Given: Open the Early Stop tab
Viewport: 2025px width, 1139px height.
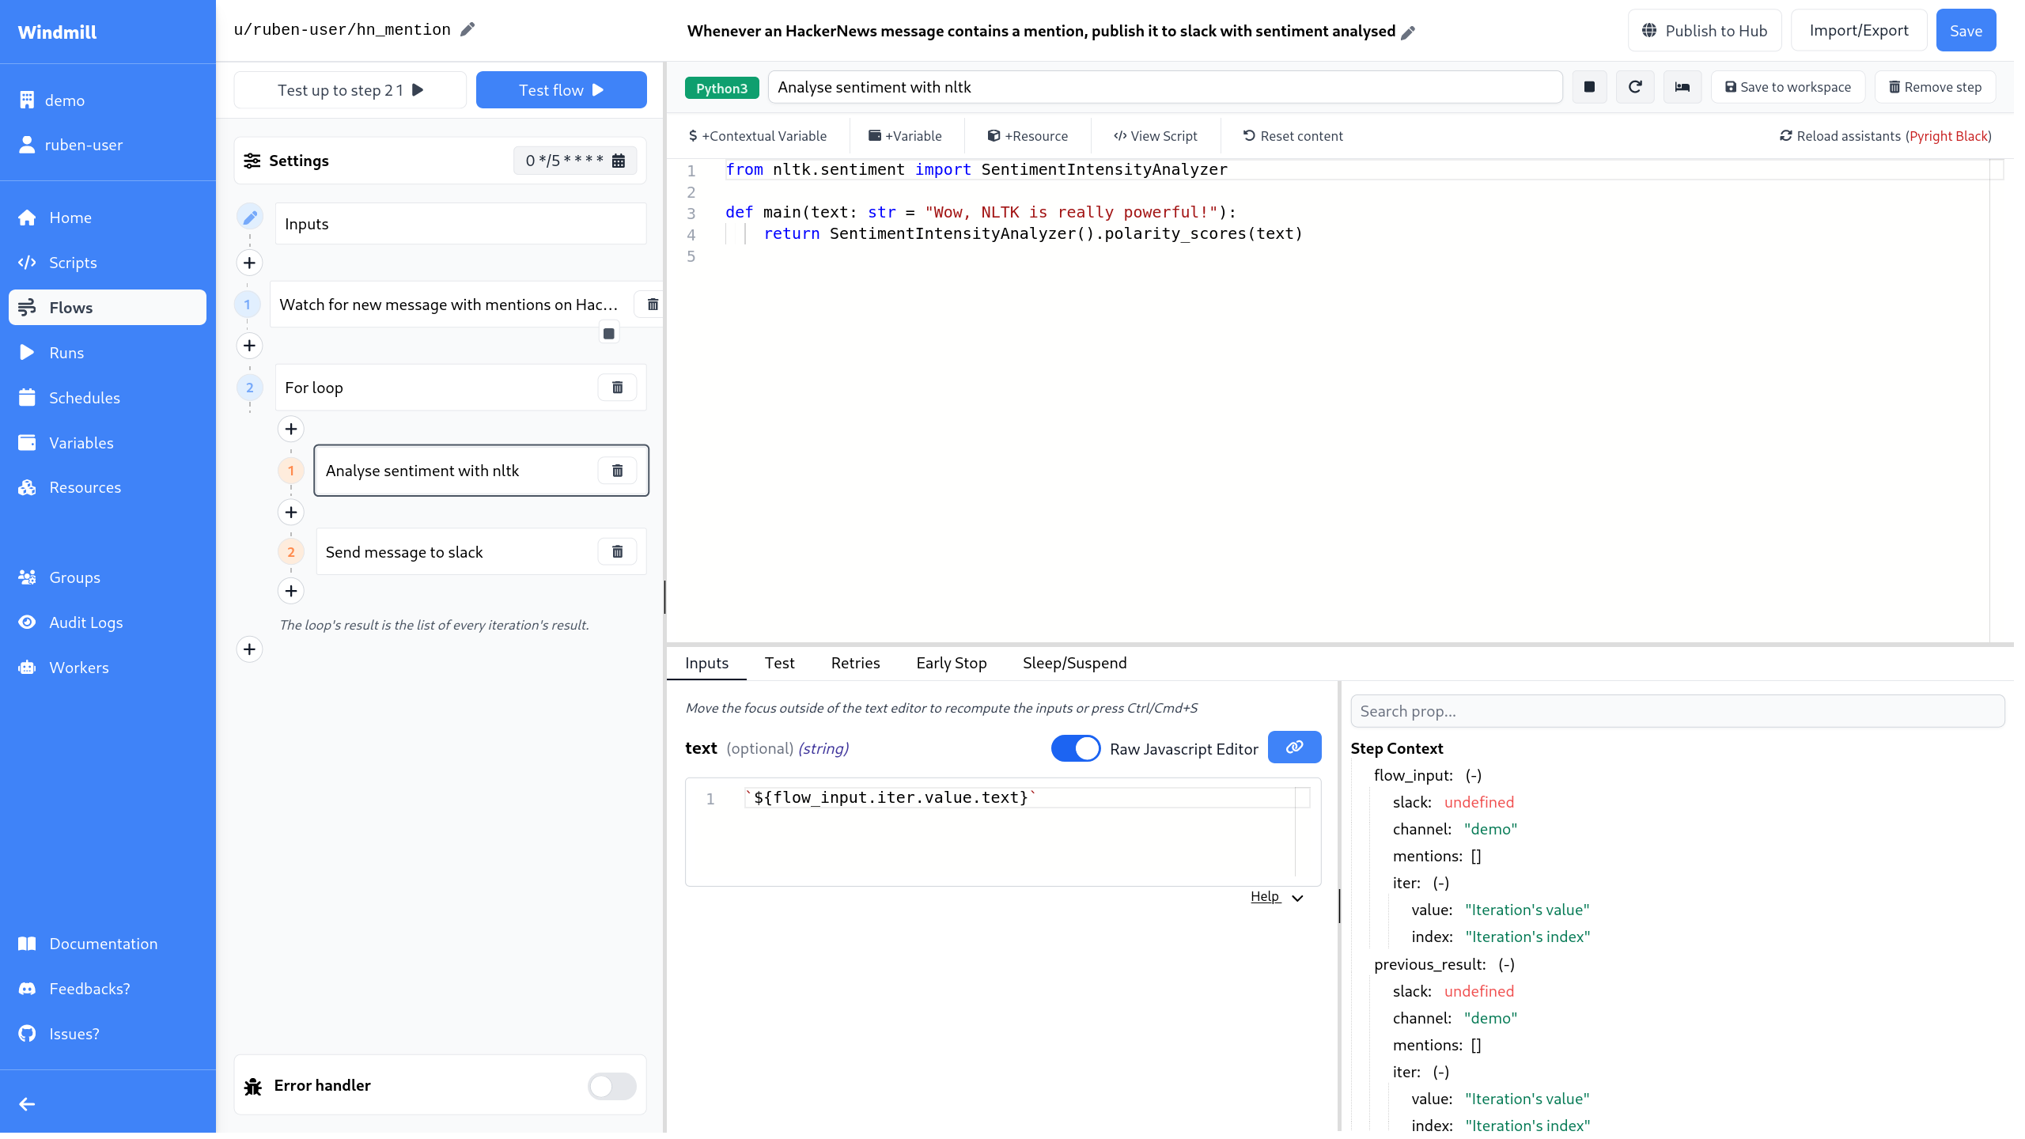Looking at the screenshot, I should (x=951, y=663).
